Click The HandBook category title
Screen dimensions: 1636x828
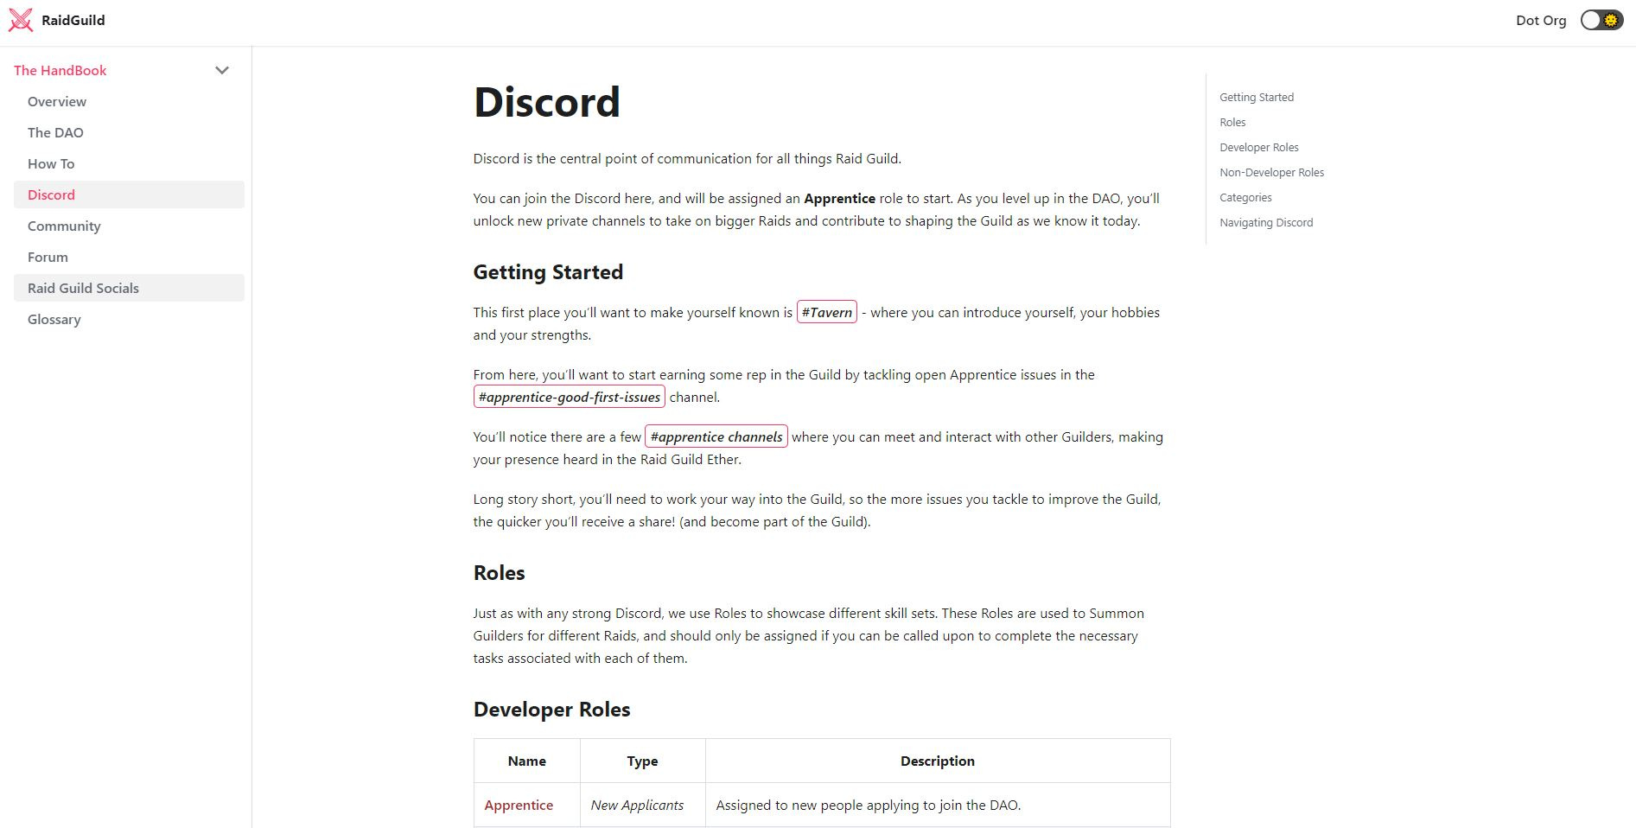[60, 71]
